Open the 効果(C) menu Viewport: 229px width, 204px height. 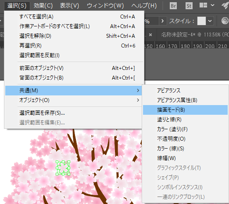(x=43, y=6)
